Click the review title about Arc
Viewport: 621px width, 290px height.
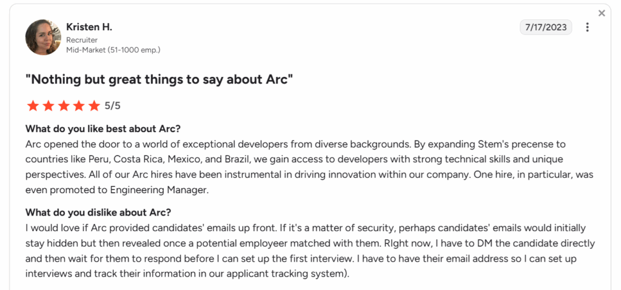(x=159, y=79)
